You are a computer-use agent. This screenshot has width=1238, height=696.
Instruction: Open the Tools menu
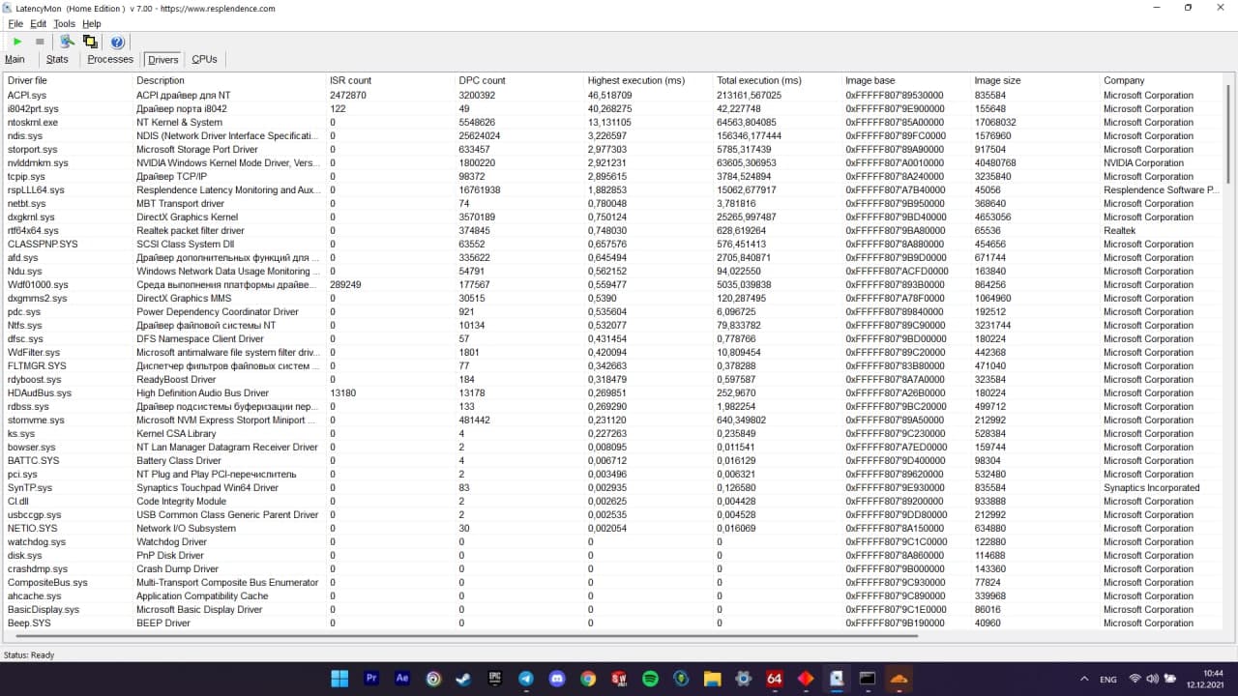tap(64, 23)
